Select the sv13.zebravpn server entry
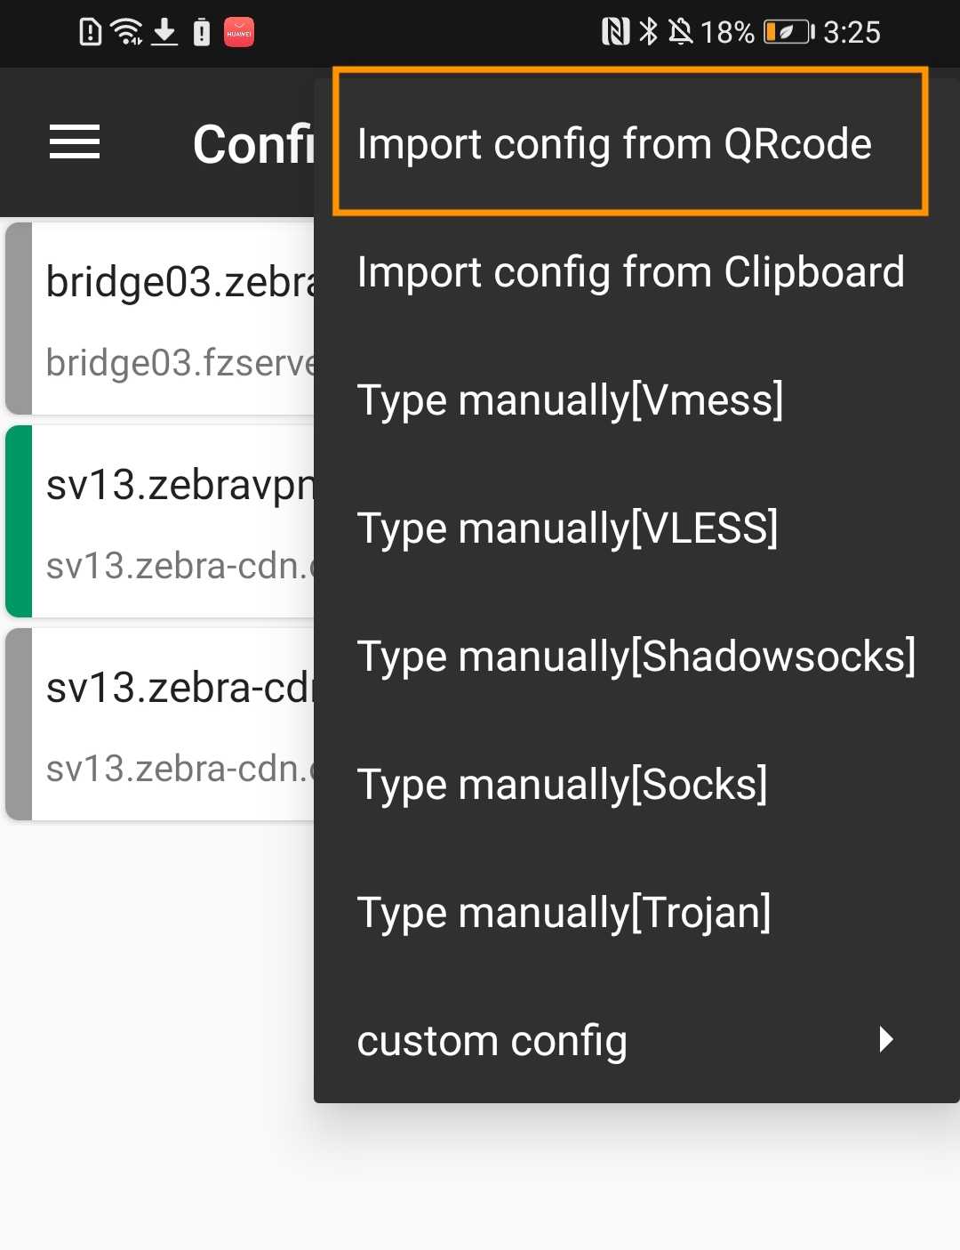 160,521
